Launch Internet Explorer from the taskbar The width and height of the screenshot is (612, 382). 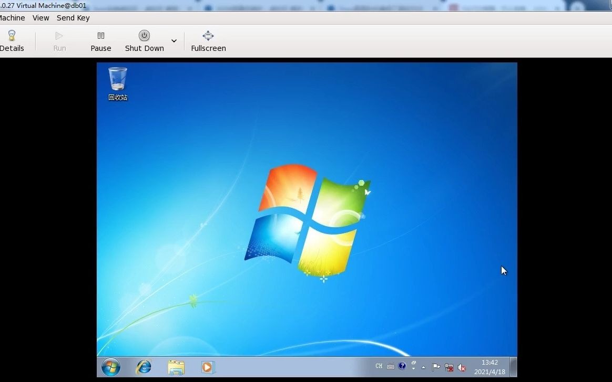pyautogui.click(x=144, y=367)
